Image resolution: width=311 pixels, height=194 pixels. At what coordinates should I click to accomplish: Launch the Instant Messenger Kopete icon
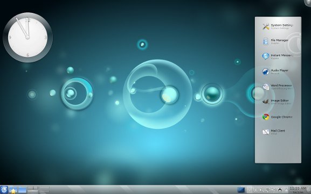(x=266, y=56)
